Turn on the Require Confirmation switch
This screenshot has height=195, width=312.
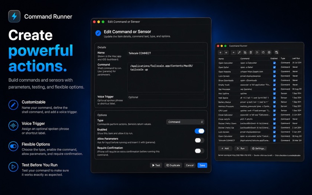click(199, 151)
